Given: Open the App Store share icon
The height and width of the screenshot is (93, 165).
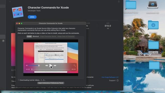Looking at the screenshot, I should coord(119,2).
